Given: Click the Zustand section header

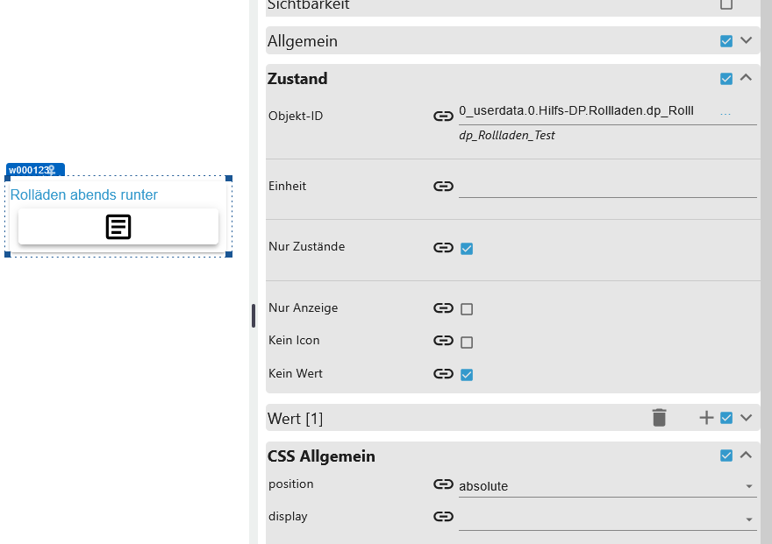Looking at the screenshot, I should [297, 79].
